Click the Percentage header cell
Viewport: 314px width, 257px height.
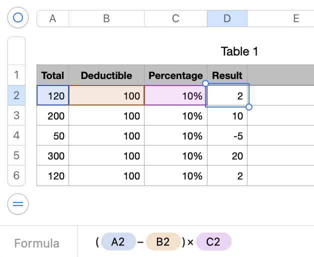175,75
